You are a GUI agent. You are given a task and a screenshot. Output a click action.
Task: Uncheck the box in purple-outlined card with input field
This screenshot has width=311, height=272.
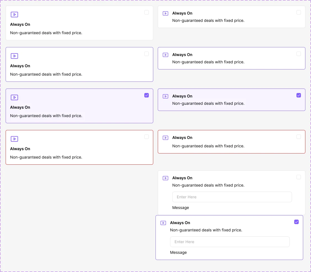pos(296,222)
